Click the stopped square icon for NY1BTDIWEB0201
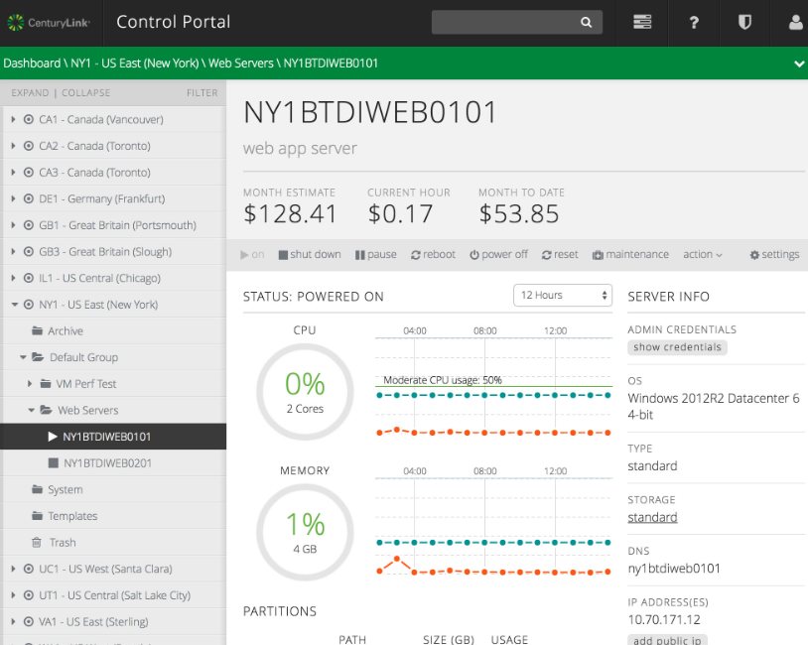Viewport: 808px width, 645px height. click(x=53, y=462)
